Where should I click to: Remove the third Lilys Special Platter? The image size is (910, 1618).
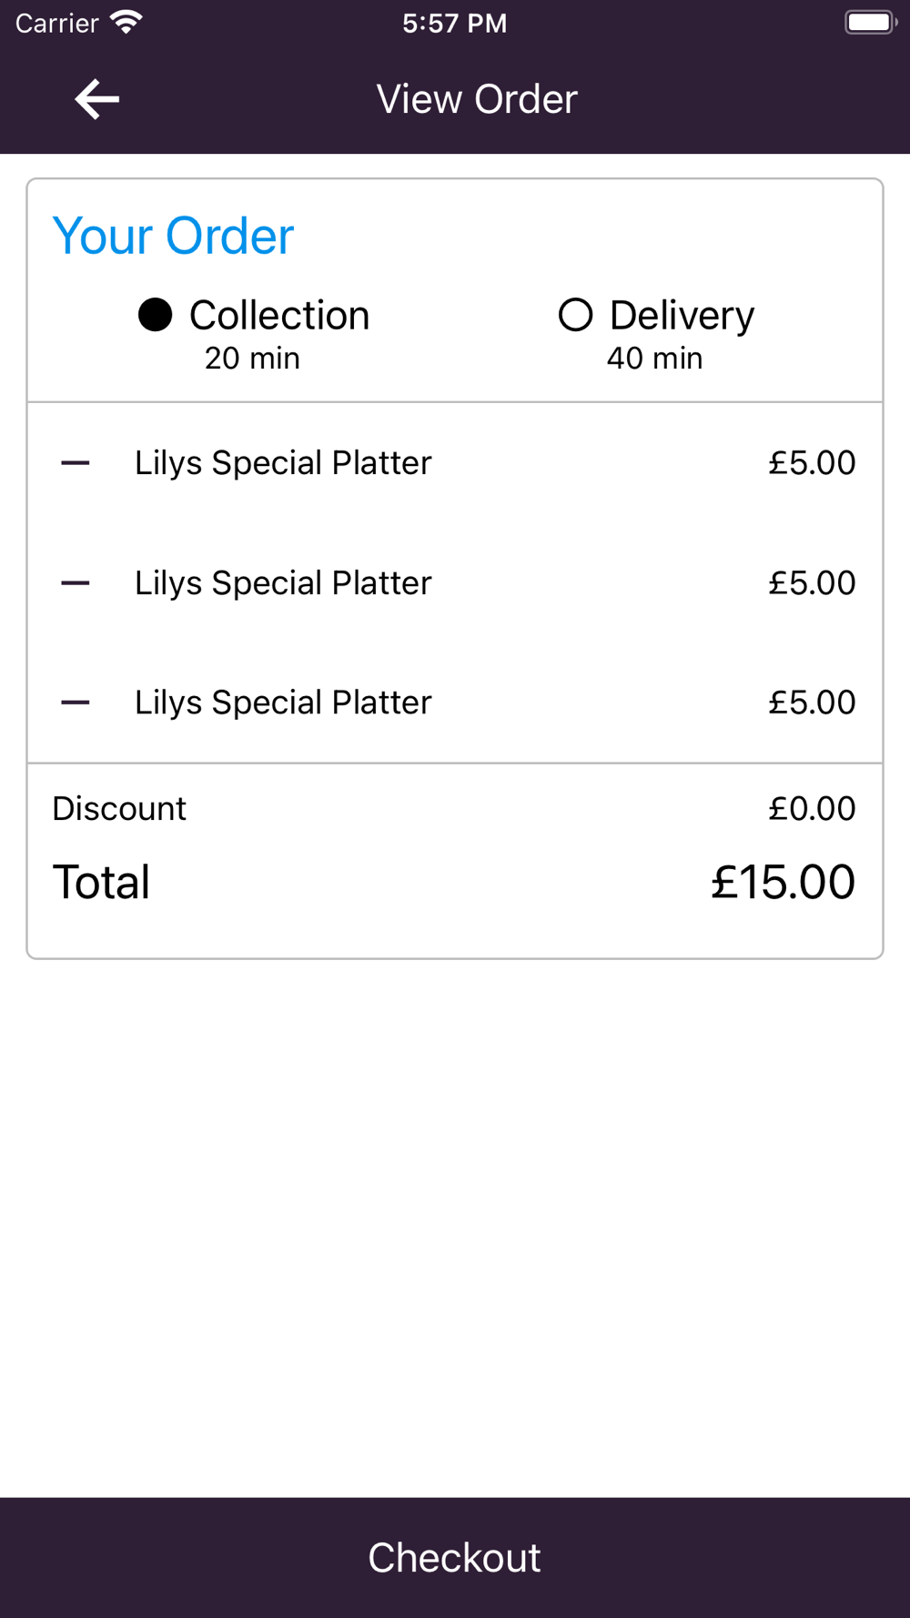pyautogui.click(x=76, y=703)
